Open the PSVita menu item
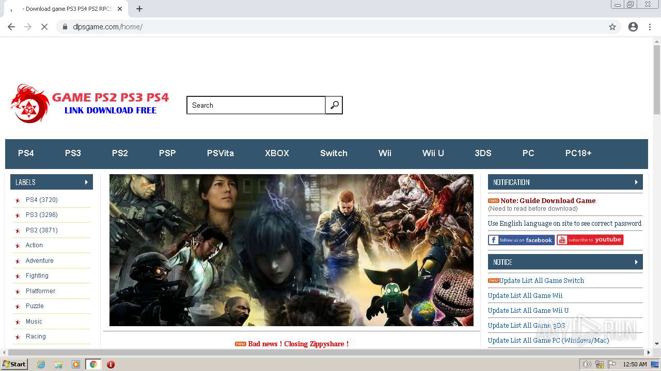Screen dimensions: 661x371 coord(221,153)
